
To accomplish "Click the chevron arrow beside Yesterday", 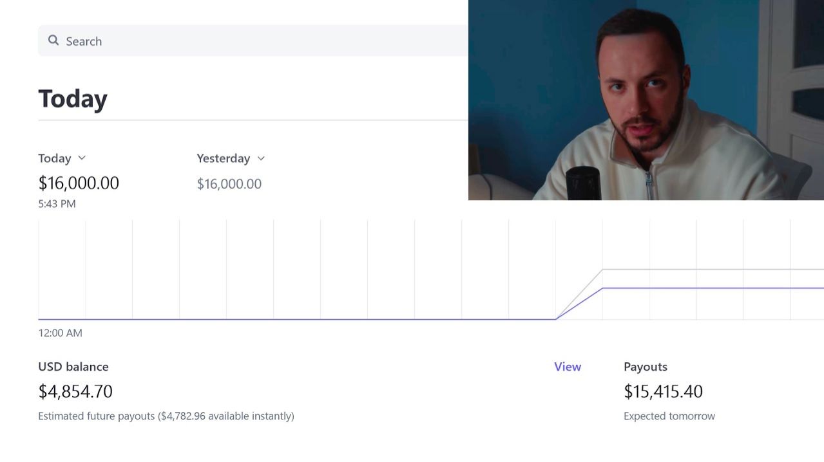I will click(261, 158).
